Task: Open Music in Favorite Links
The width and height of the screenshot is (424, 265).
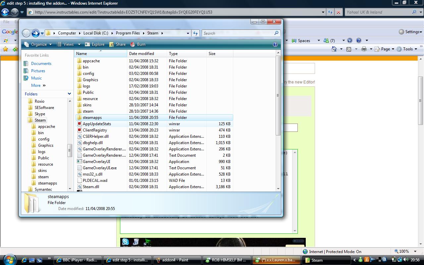Action: pyautogui.click(x=36, y=78)
